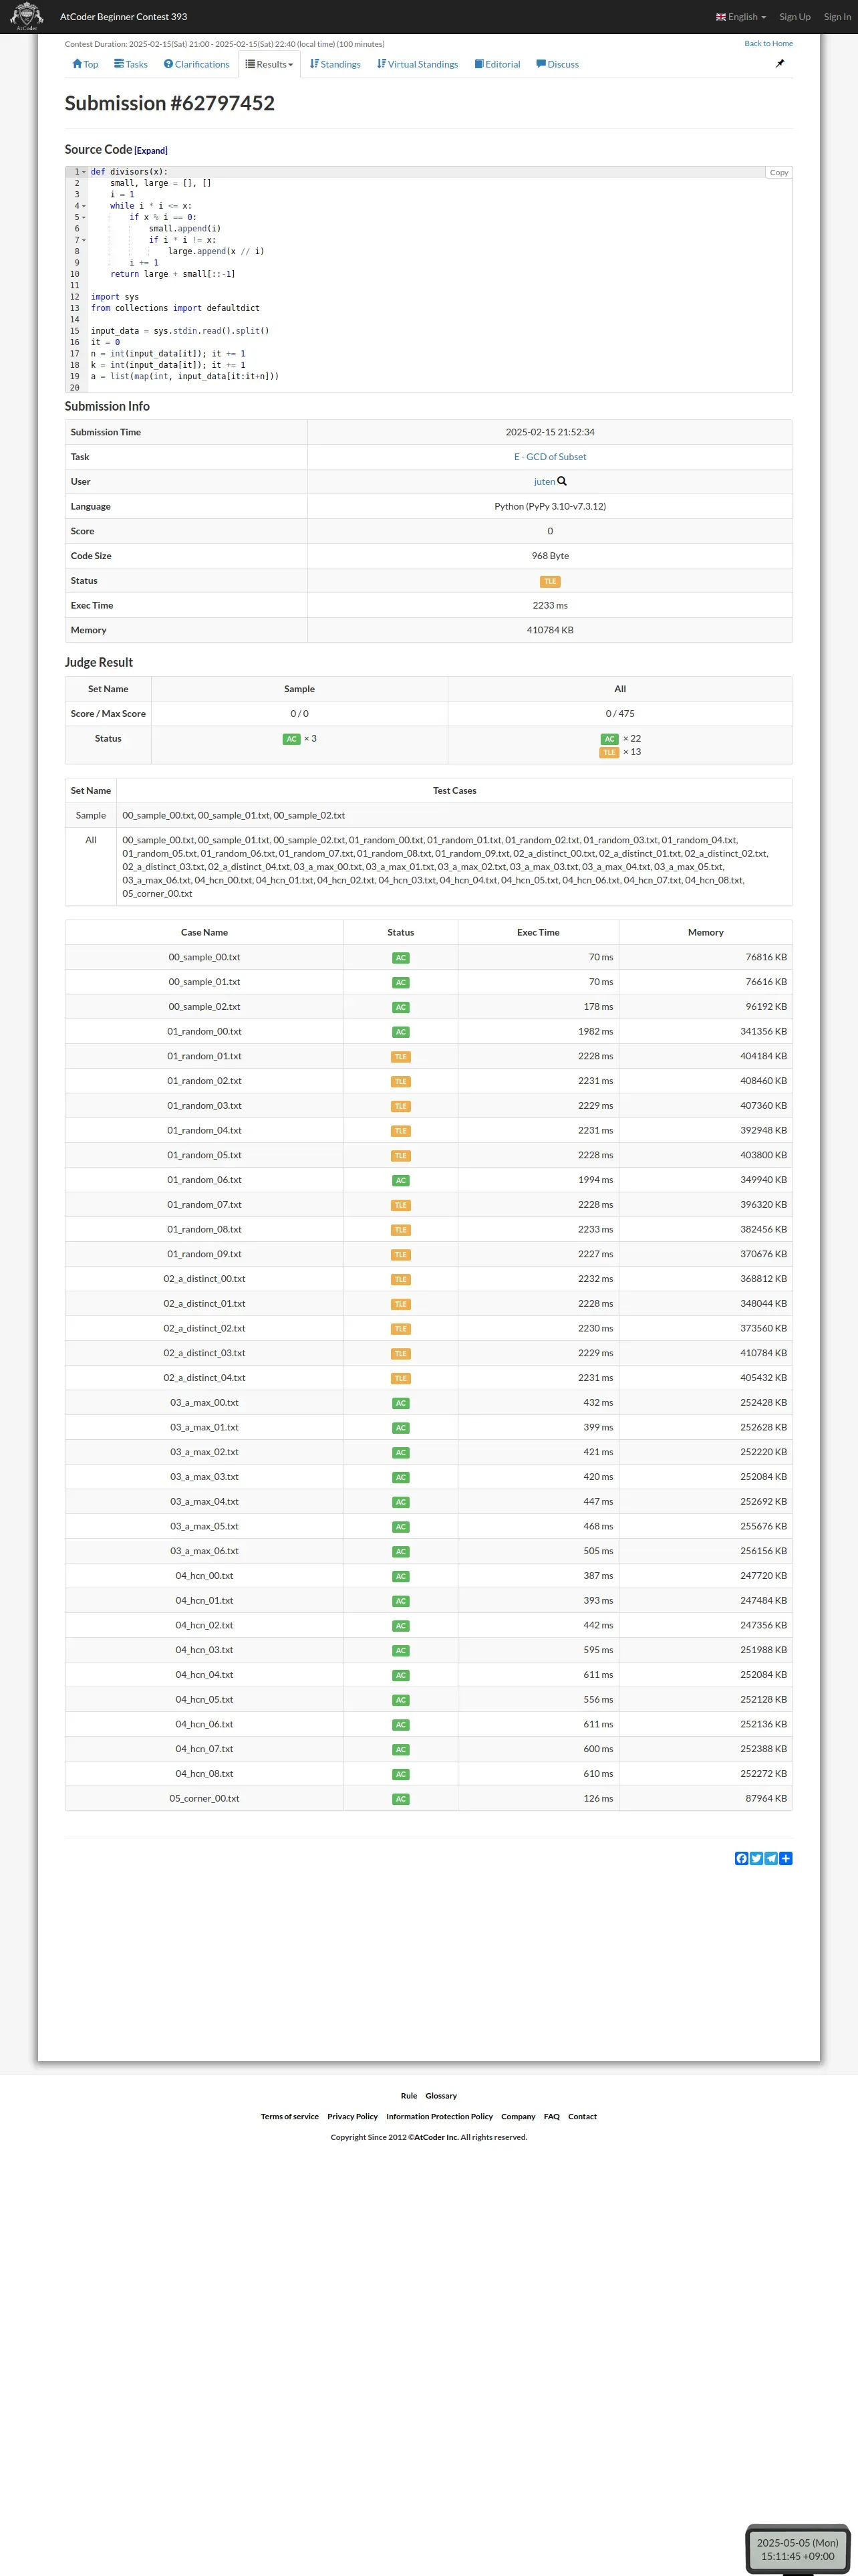Collapse the while block at line 4
Screen dimensions: 858x2576
tap(84, 206)
